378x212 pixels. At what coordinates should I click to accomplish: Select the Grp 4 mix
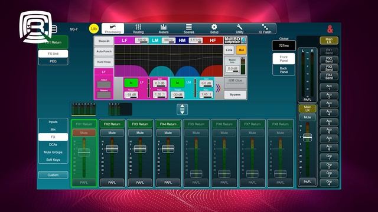329,183
